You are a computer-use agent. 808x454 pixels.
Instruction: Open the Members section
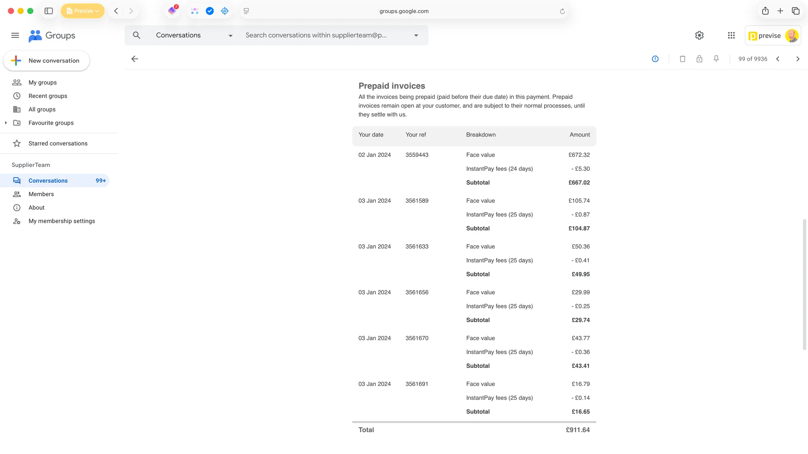click(41, 194)
